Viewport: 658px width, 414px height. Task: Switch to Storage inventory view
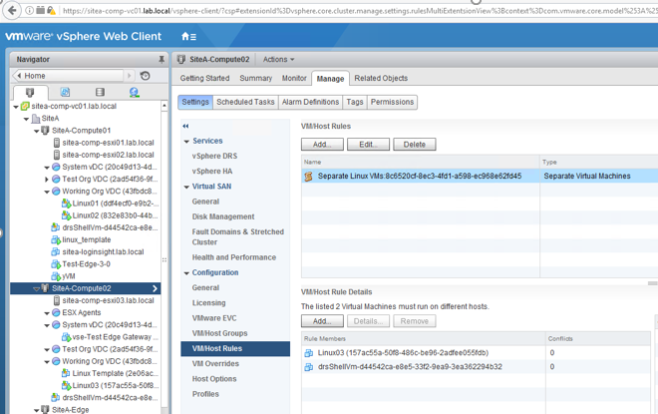coord(100,93)
